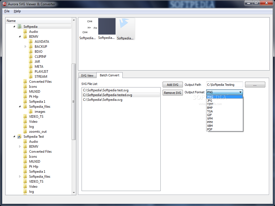Select Softpedia 1 folder under Softpedia
The image size is (275, 206).
(x=37, y=102)
